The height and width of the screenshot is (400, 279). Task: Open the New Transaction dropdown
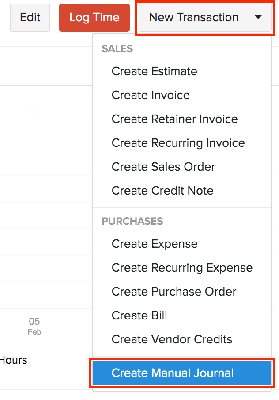point(194,18)
